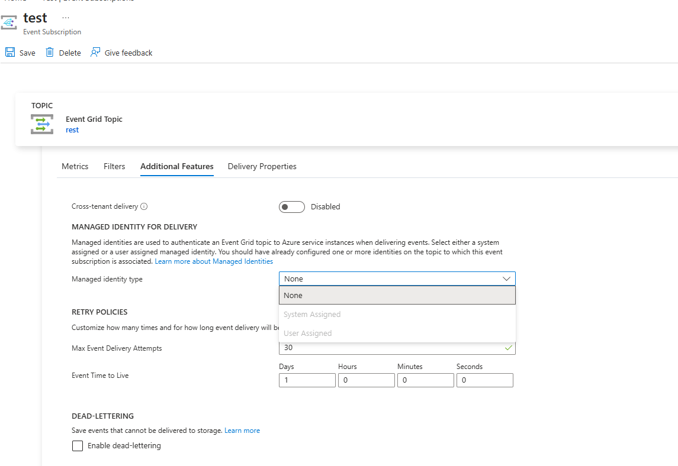Click the Managed identity type label
This screenshot has height=466, width=678.
pyautogui.click(x=107, y=279)
